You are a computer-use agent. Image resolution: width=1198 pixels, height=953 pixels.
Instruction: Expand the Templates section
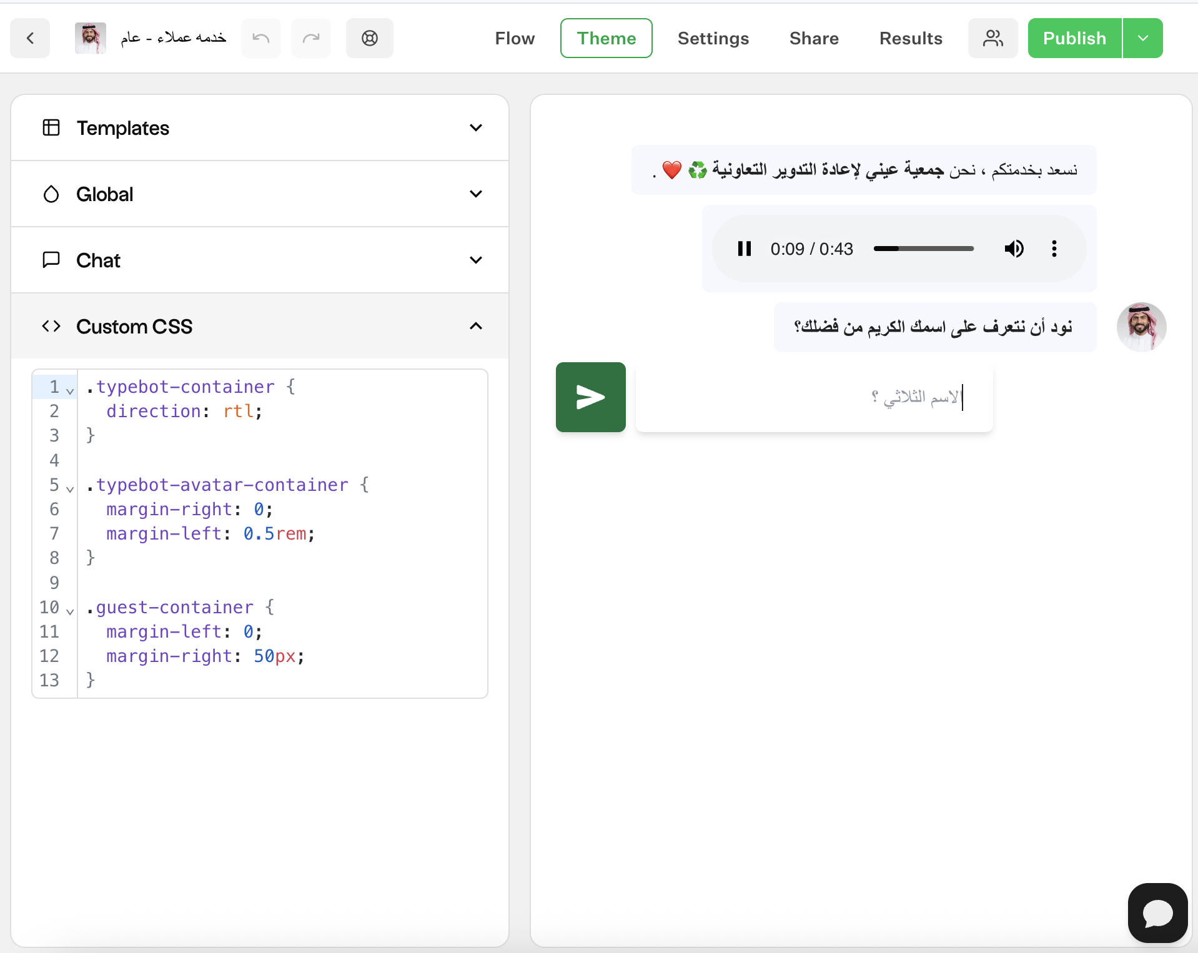[475, 127]
